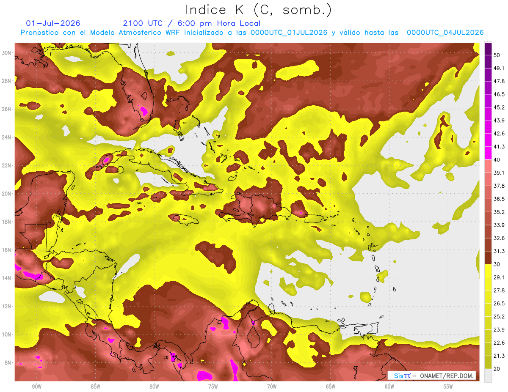Click the '42.6' legend value
This screenshot has width=508, height=392.
pyautogui.click(x=499, y=134)
